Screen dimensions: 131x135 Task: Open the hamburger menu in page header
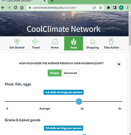click(x=63, y=14)
